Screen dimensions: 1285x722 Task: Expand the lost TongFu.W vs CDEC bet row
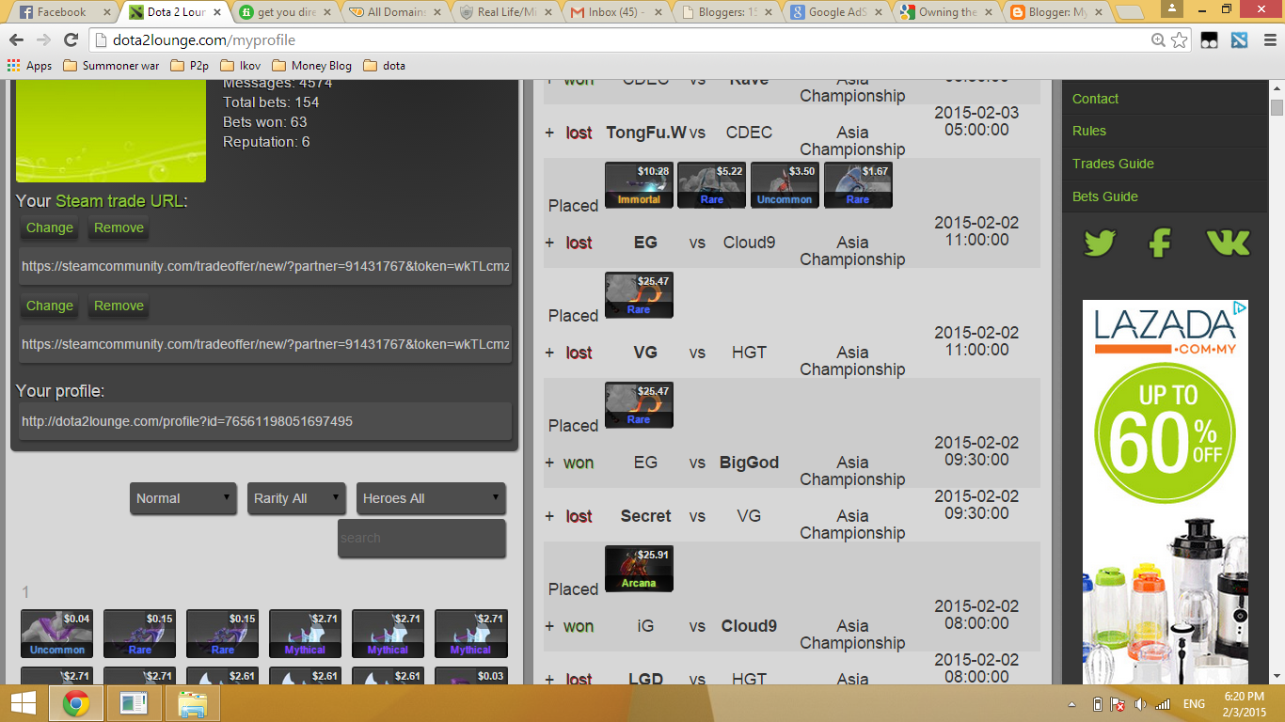coord(549,133)
